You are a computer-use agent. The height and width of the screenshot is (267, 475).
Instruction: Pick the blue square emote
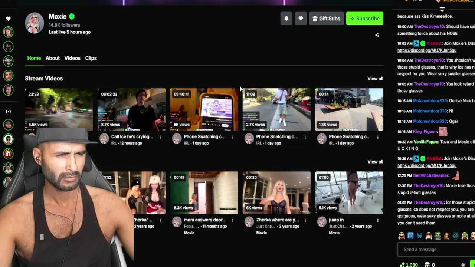(410, 236)
